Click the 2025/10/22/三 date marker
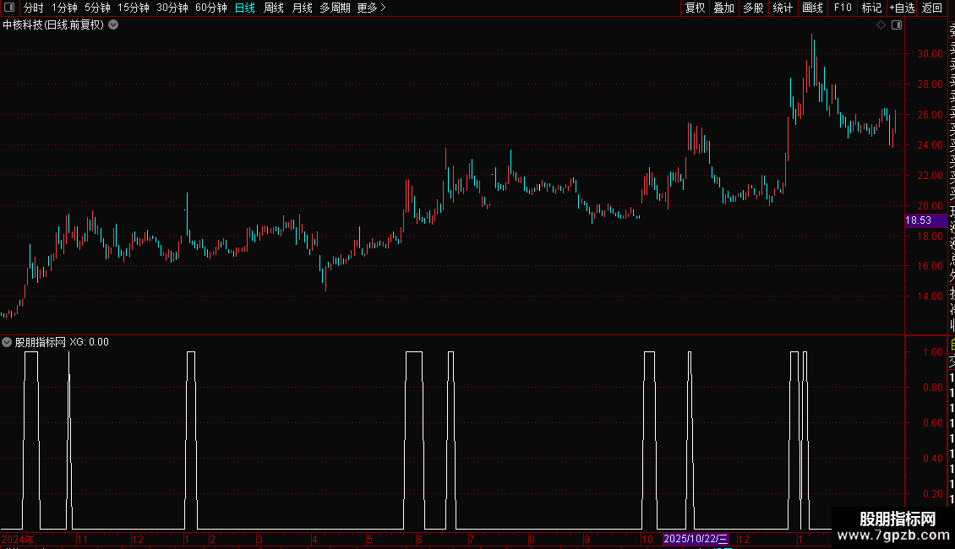955x549 pixels. coord(696,539)
